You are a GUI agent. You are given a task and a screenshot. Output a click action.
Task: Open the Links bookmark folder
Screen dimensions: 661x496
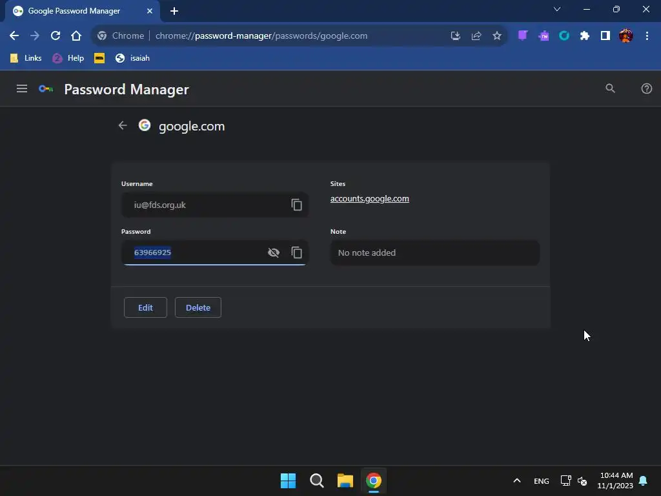[x=26, y=58]
